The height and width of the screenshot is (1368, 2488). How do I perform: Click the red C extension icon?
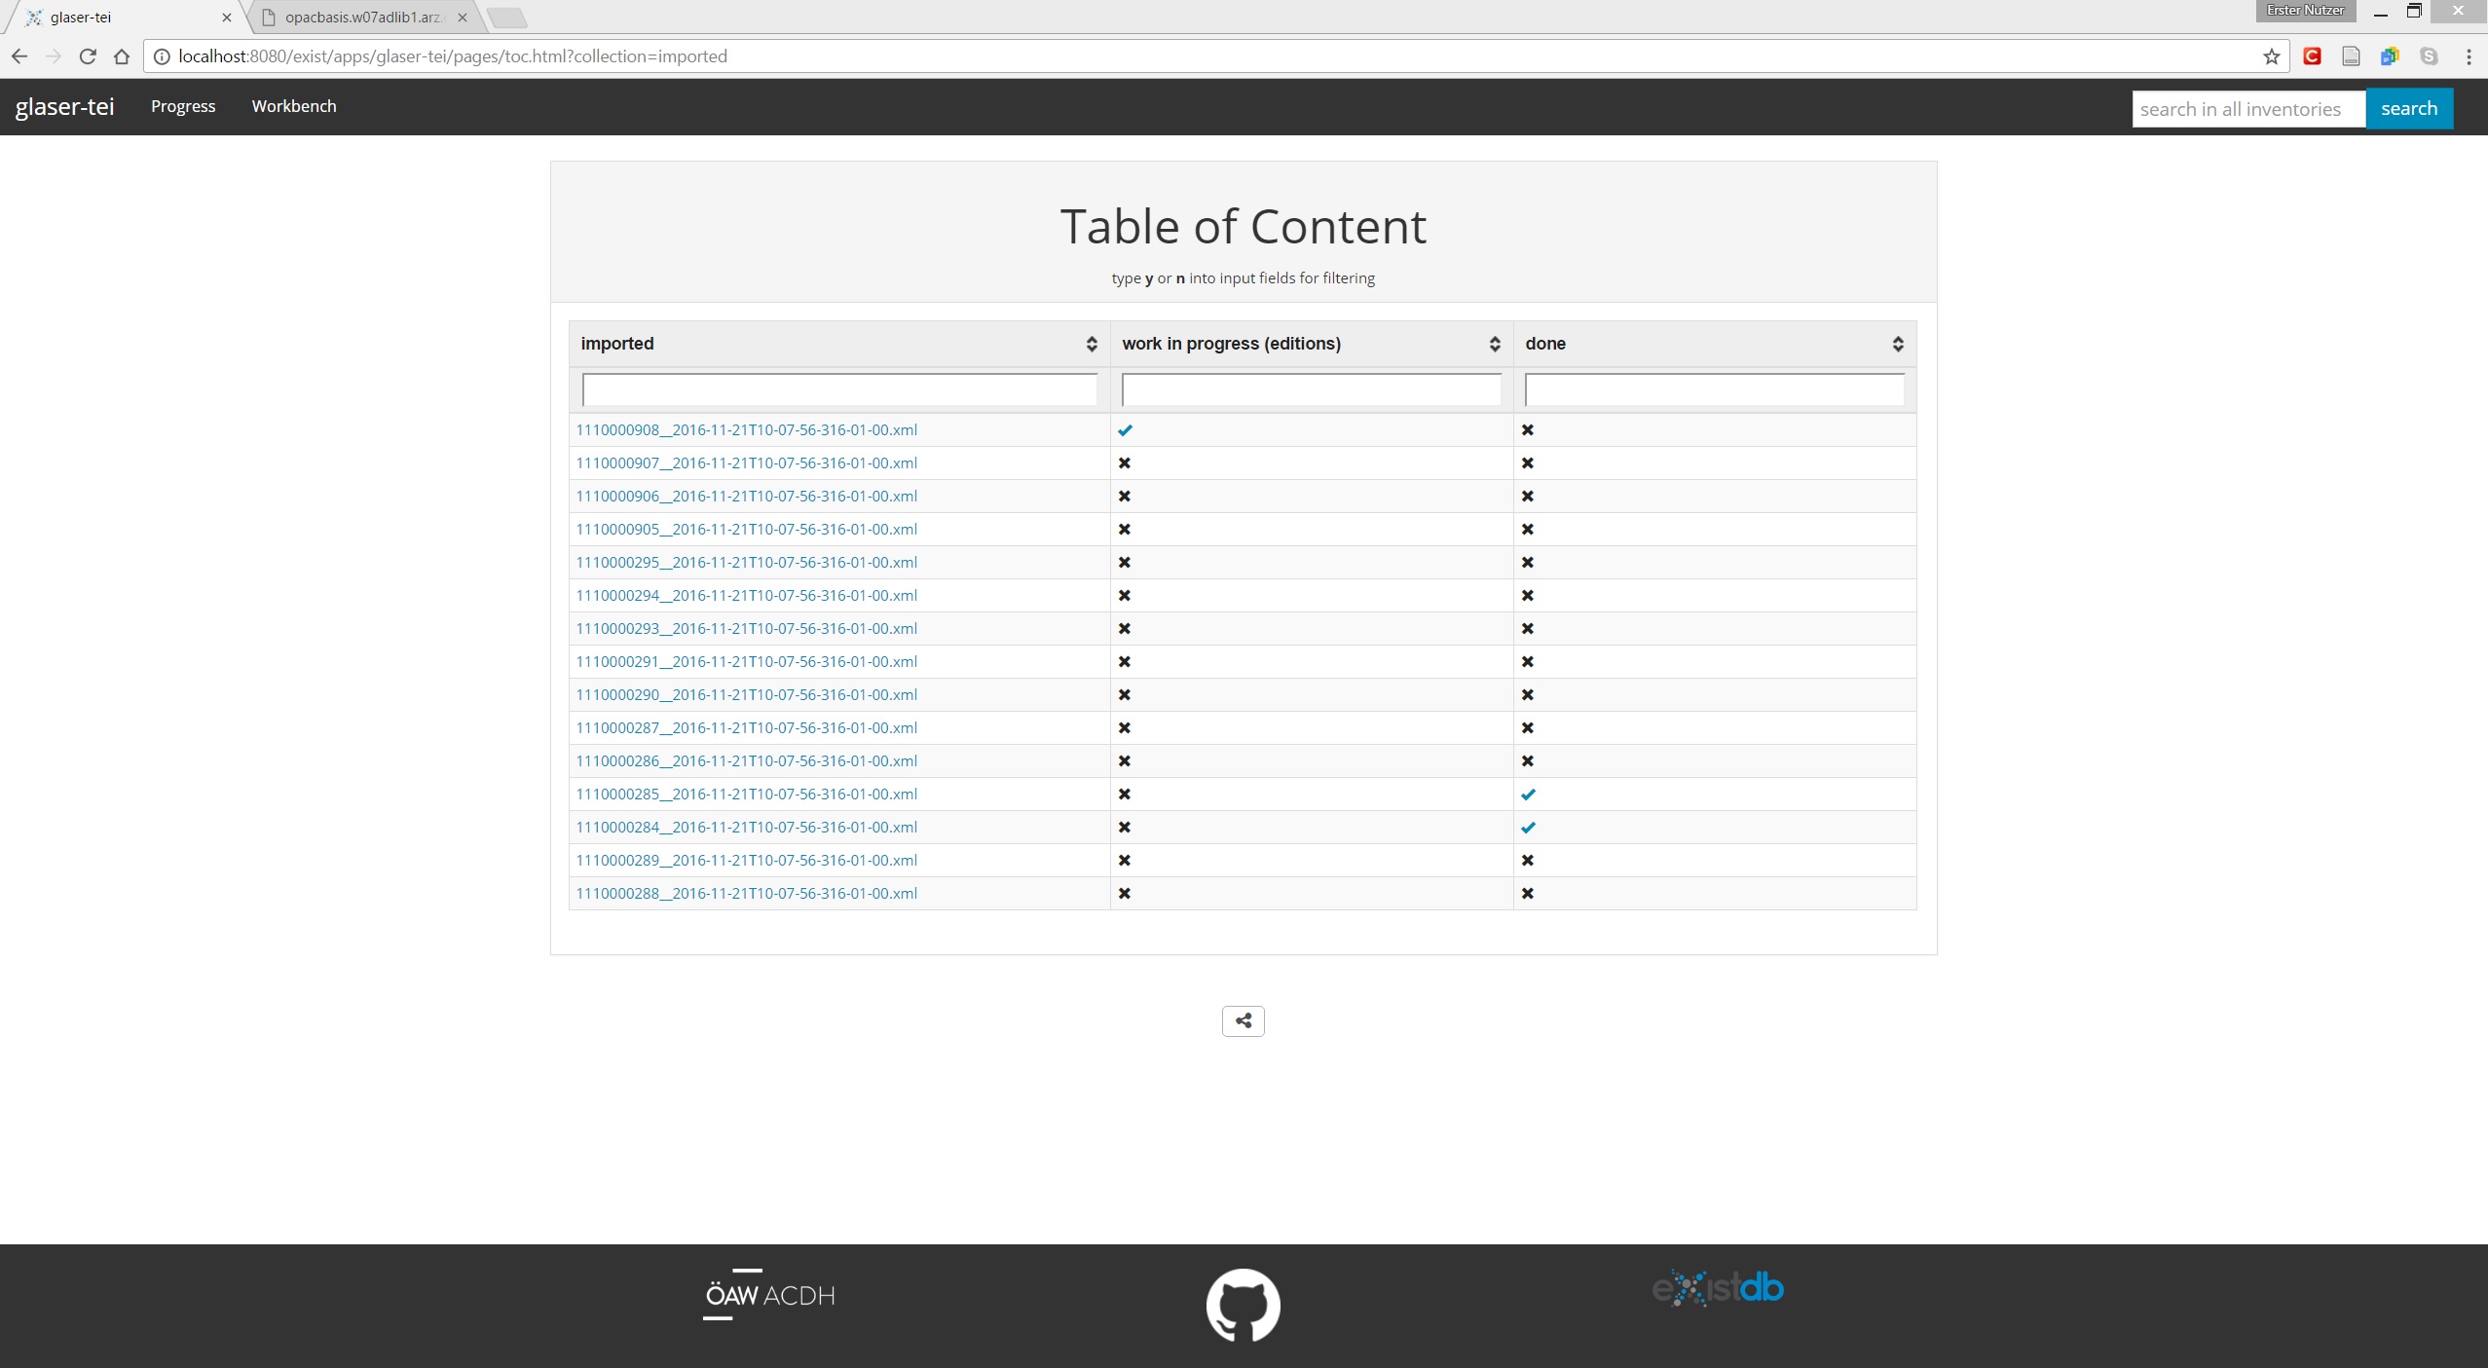click(x=2312, y=56)
